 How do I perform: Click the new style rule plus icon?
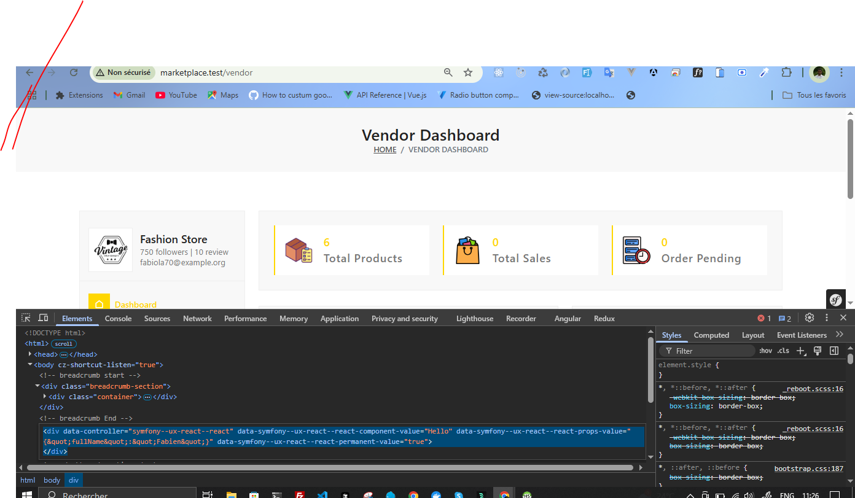point(800,351)
